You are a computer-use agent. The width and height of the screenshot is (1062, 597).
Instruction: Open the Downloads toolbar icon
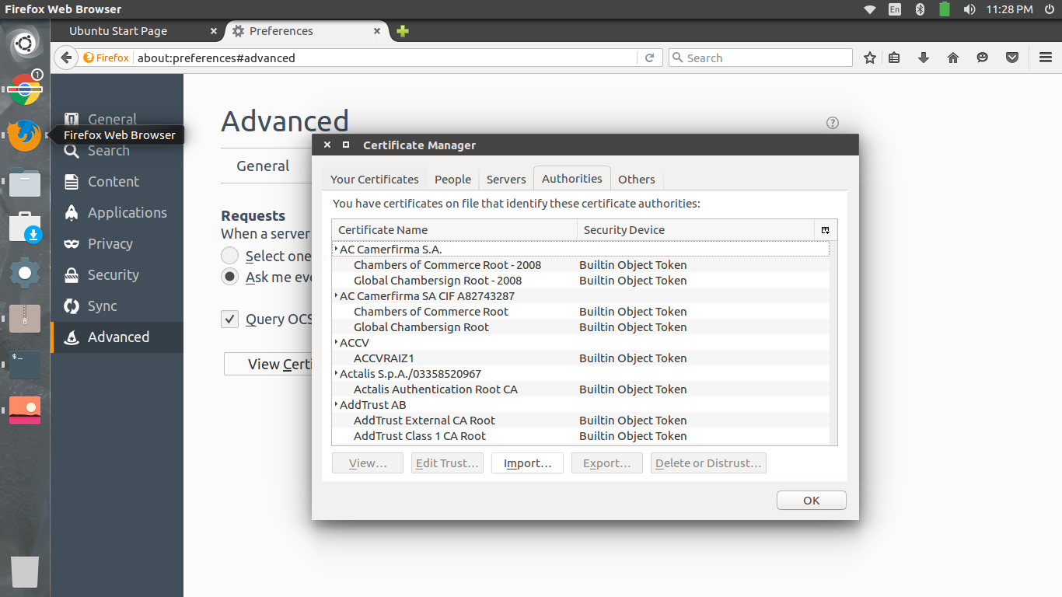point(923,57)
